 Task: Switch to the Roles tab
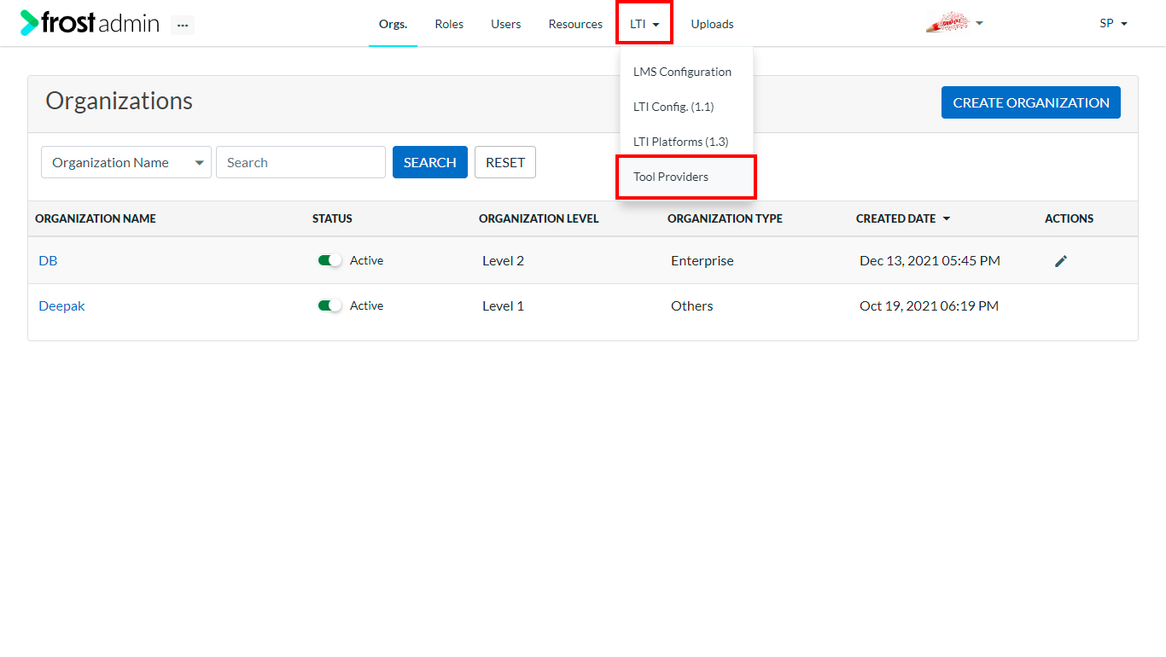[x=449, y=24]
